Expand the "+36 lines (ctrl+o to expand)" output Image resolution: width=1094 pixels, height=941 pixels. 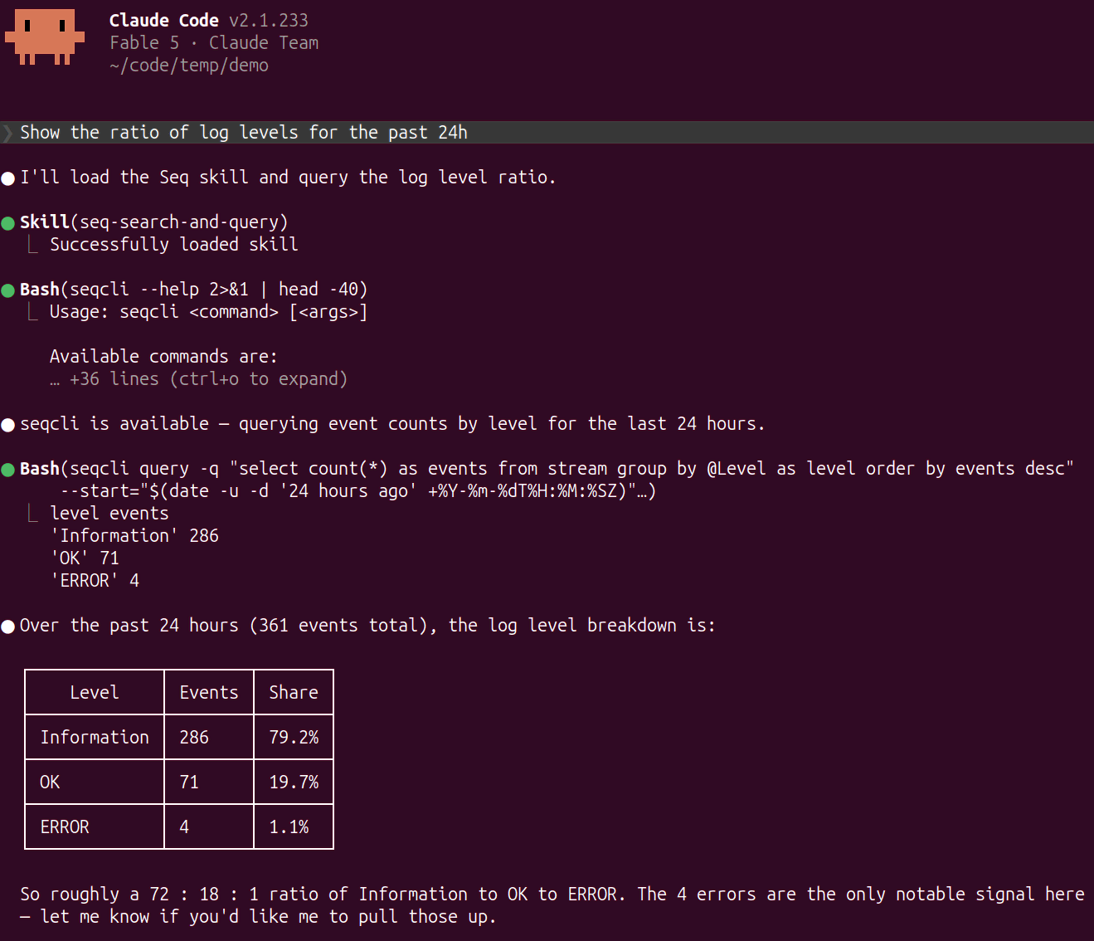coord(198,379)
